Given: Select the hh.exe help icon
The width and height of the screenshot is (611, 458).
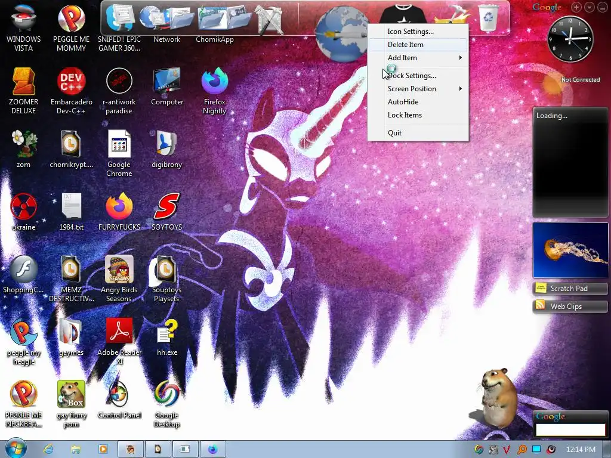Looking at the screenshot, I should tap(167, 338).
